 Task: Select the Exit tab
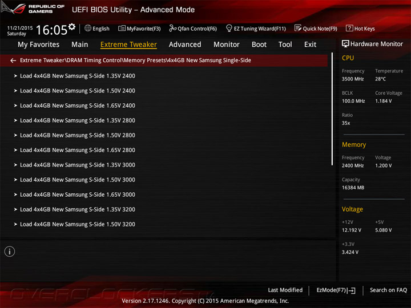coord(310,44)
